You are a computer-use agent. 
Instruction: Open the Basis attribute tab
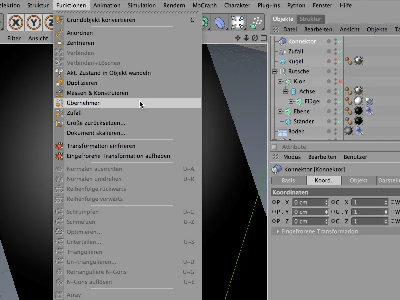point(289,180)
